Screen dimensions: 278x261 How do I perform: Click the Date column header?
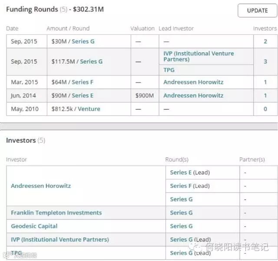(x=12, y=28)
